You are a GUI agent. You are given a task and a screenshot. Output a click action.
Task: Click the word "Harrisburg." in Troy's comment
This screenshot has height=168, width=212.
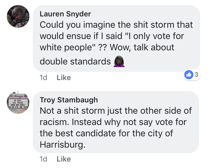coord(62,145)
